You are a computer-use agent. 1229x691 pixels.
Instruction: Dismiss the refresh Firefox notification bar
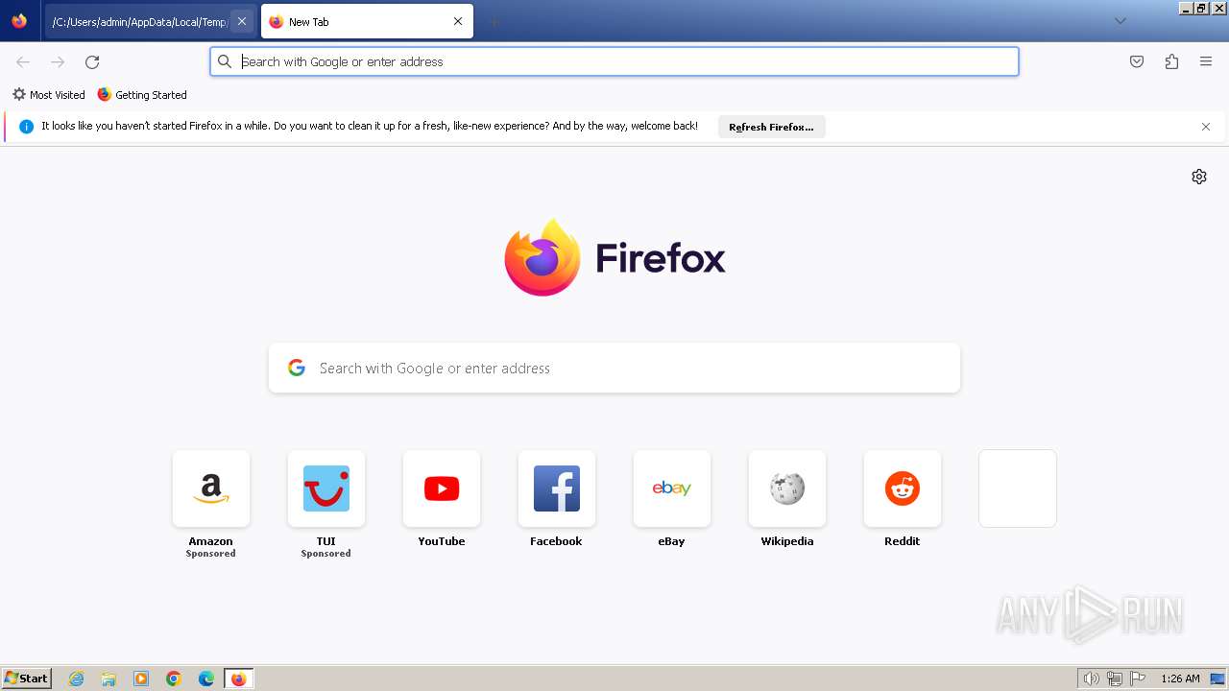(x=1206, y=127)
